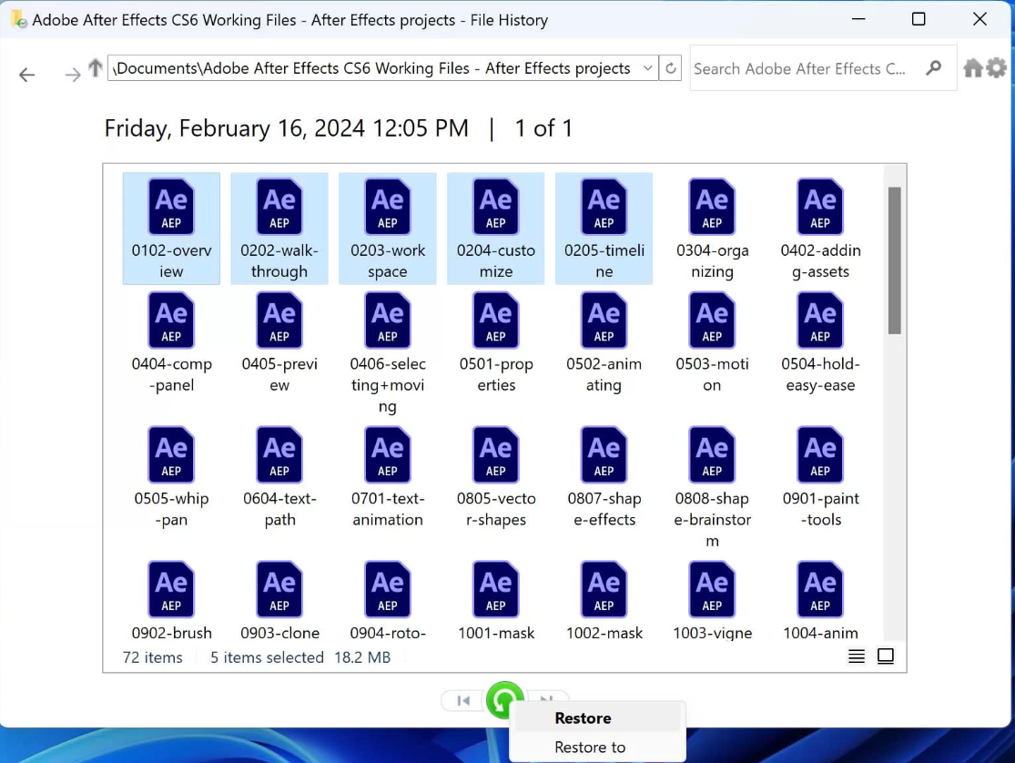Jump to next backup version
The width and height of the screenshot is (1015, 763).
coord(546,697)
